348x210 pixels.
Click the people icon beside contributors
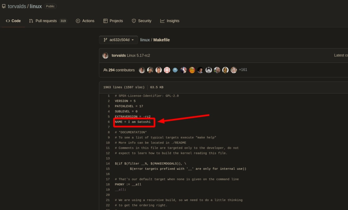105,70
